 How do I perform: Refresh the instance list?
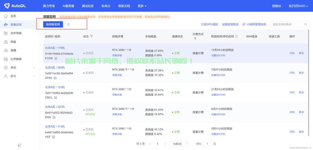pyautogui.click(x=68, y=24)
